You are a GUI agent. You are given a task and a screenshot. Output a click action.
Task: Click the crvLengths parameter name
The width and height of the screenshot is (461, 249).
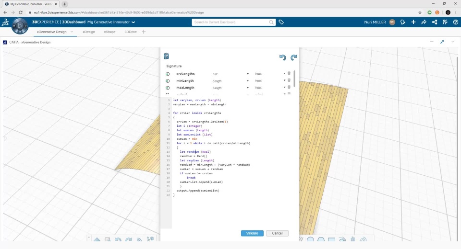click(x=185, y=74)
